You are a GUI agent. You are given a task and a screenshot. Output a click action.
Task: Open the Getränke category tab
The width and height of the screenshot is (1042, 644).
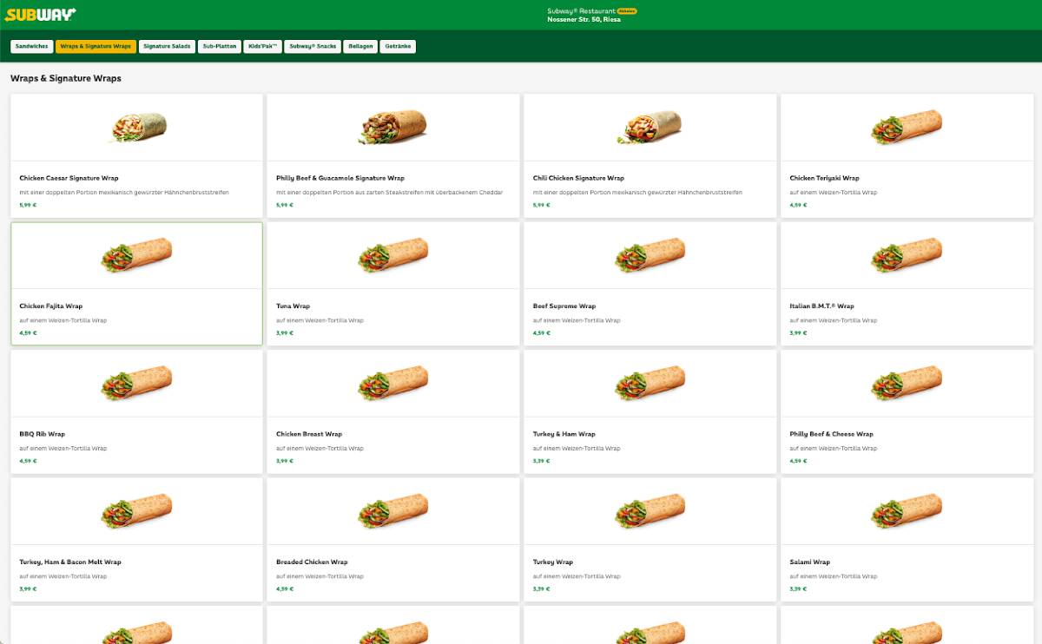[x=398, y=46]
